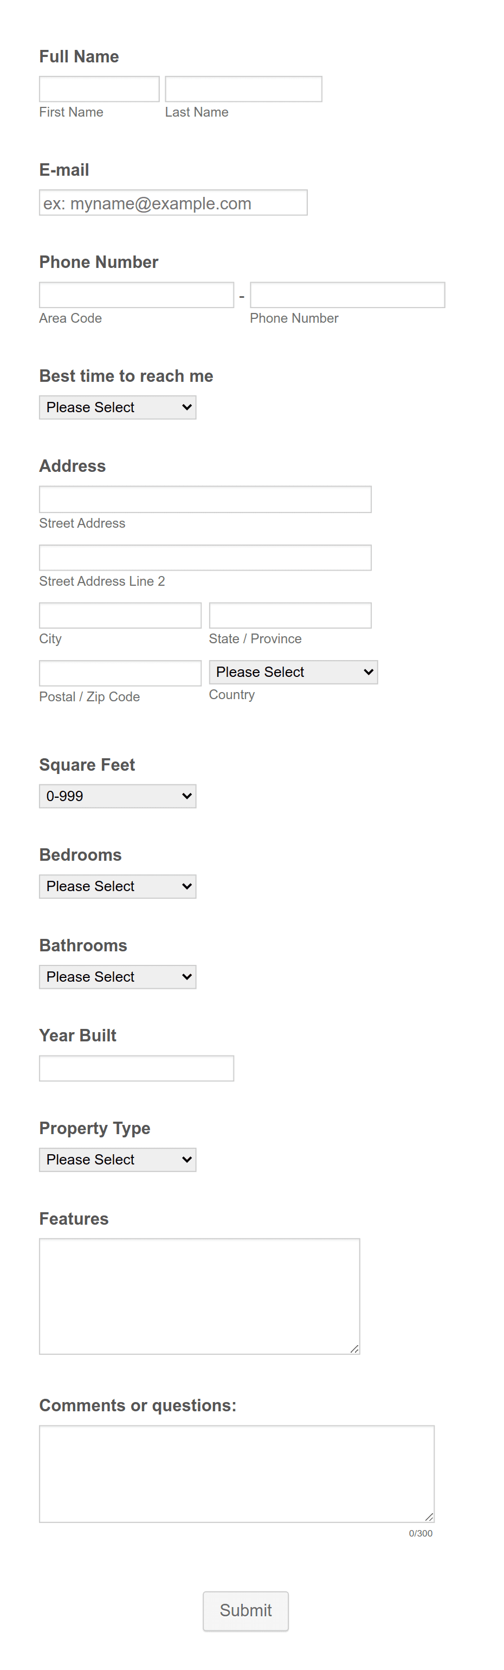Open the Square Feet 0-999 dropdown
Image resolution: width=504 pixels, height=1670 pixels.
click(118, 797)
